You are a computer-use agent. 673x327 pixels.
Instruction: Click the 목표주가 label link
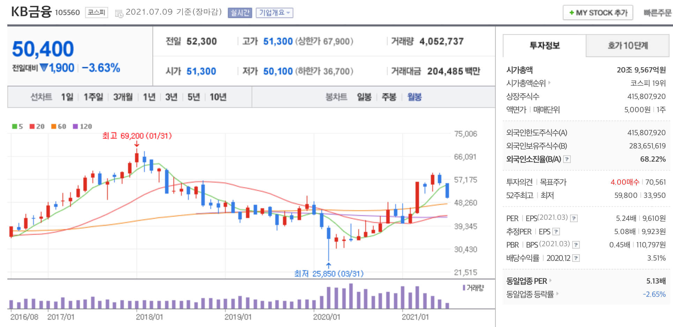tap(553, 182)
